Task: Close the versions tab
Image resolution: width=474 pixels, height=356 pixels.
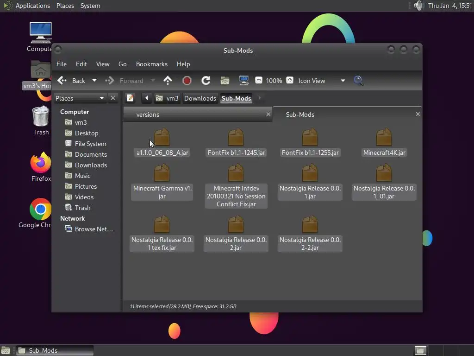Action: (268, 114)
